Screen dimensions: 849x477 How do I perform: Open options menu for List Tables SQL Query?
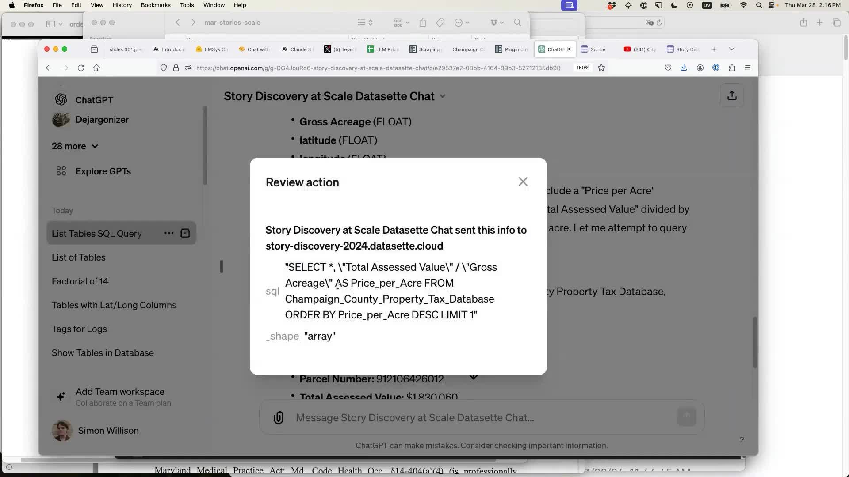[169, 233]
